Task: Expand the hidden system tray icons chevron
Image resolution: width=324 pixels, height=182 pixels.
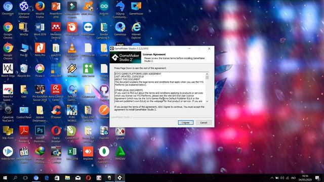Action: tap(272, 178)
